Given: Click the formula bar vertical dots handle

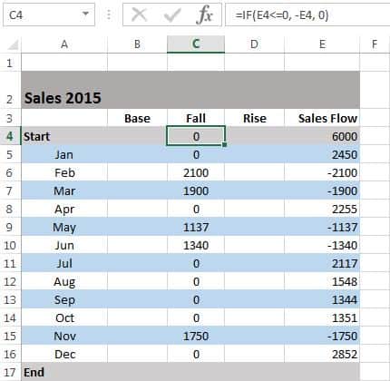Looking at the screenshot, I should click(x=109, y=15).
